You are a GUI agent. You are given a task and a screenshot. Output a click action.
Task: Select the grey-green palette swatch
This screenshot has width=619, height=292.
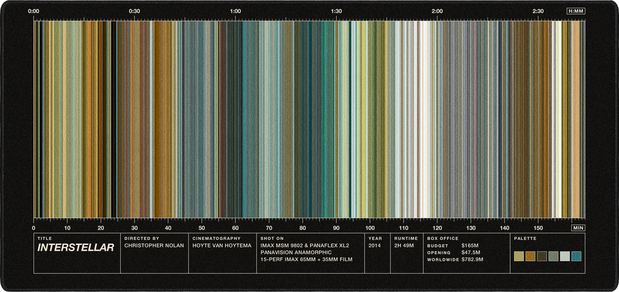tap(553, 256)
